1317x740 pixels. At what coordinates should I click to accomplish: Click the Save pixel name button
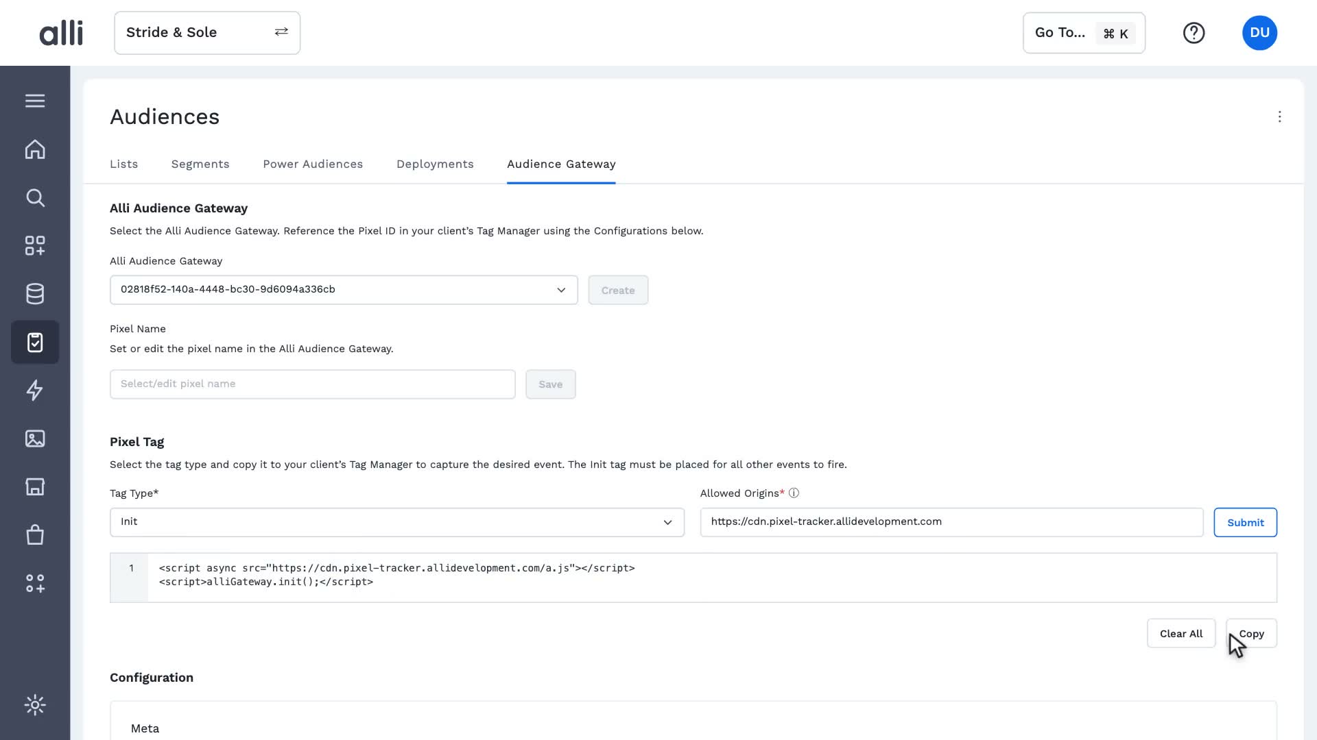[x=551, y=384]
